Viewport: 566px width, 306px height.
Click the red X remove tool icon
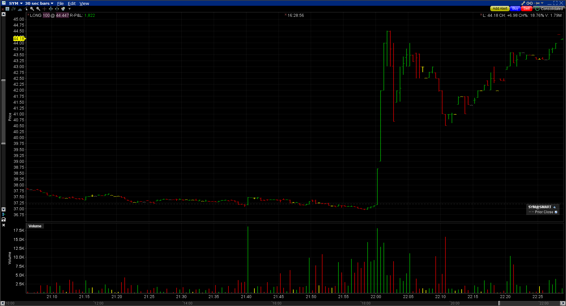click(x=3, y=9)
